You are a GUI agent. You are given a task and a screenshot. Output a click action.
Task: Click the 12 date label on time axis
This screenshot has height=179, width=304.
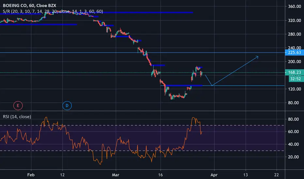(62, 175)
